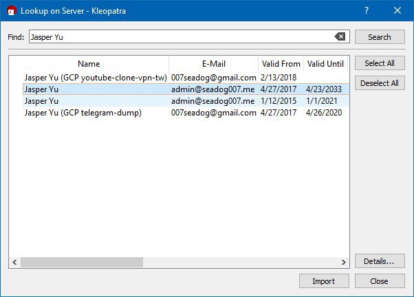The image size is (414, 297).
Task: Click 007seadog@gmail.com in youtube-clone-vpn-tw row
Action: coord(214,78)
